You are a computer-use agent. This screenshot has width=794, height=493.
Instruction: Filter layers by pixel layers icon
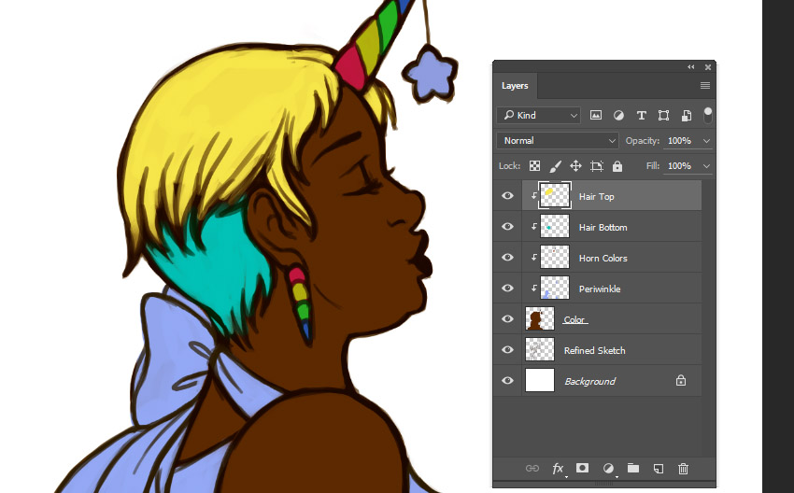(x=596, y=116)
